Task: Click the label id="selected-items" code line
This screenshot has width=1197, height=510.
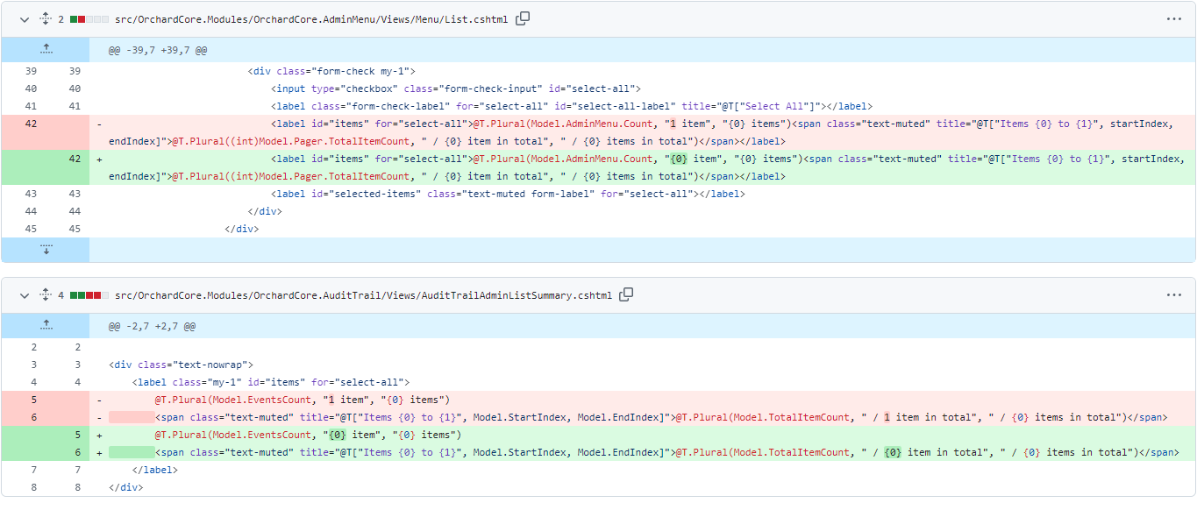Action: [508, 194]
